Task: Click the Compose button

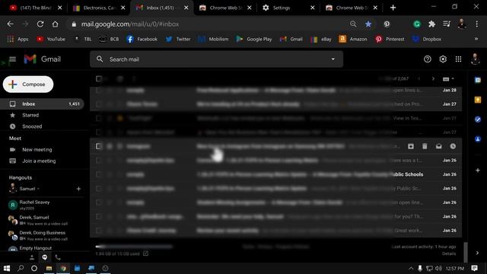Action: [x=28, y=84]
